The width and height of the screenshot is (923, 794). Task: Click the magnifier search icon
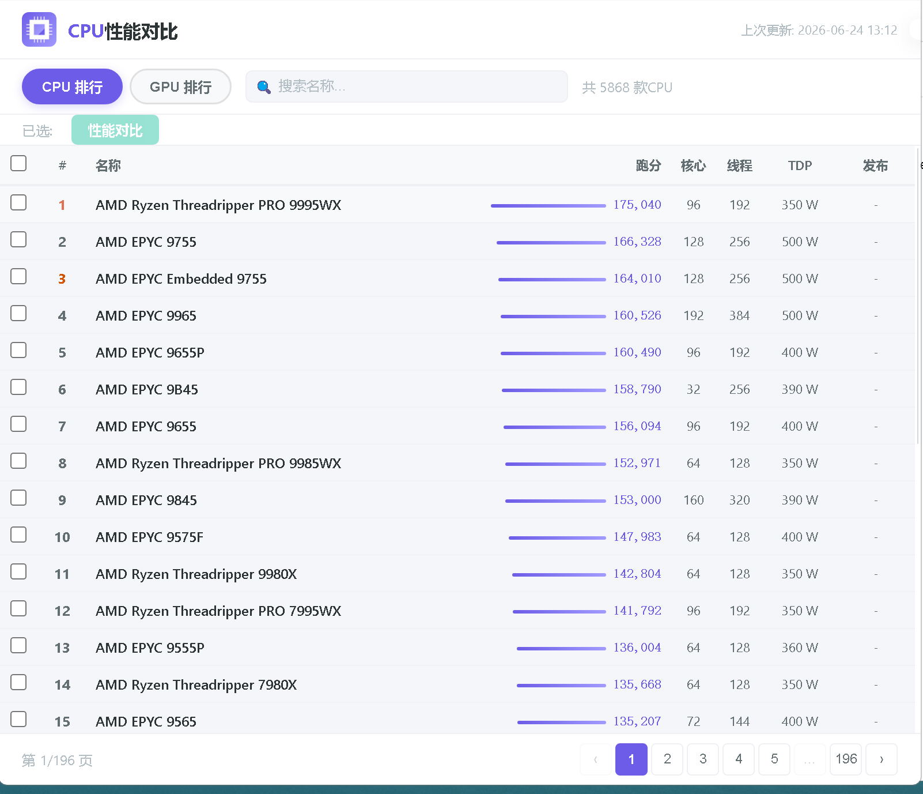coord(264,87)
